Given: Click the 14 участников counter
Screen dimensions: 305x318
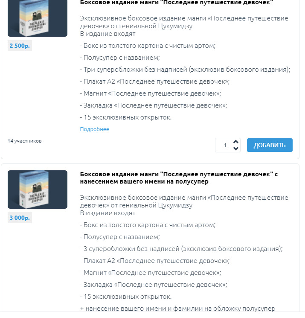Looking at the screenshot, I should click(24, 141).
